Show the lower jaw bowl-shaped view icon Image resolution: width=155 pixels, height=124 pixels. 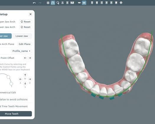[x=79, y=3]
